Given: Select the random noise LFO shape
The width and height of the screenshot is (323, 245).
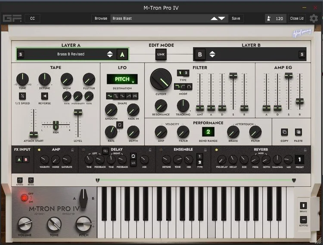Looking at the screenshot, I should click(135, 96).
